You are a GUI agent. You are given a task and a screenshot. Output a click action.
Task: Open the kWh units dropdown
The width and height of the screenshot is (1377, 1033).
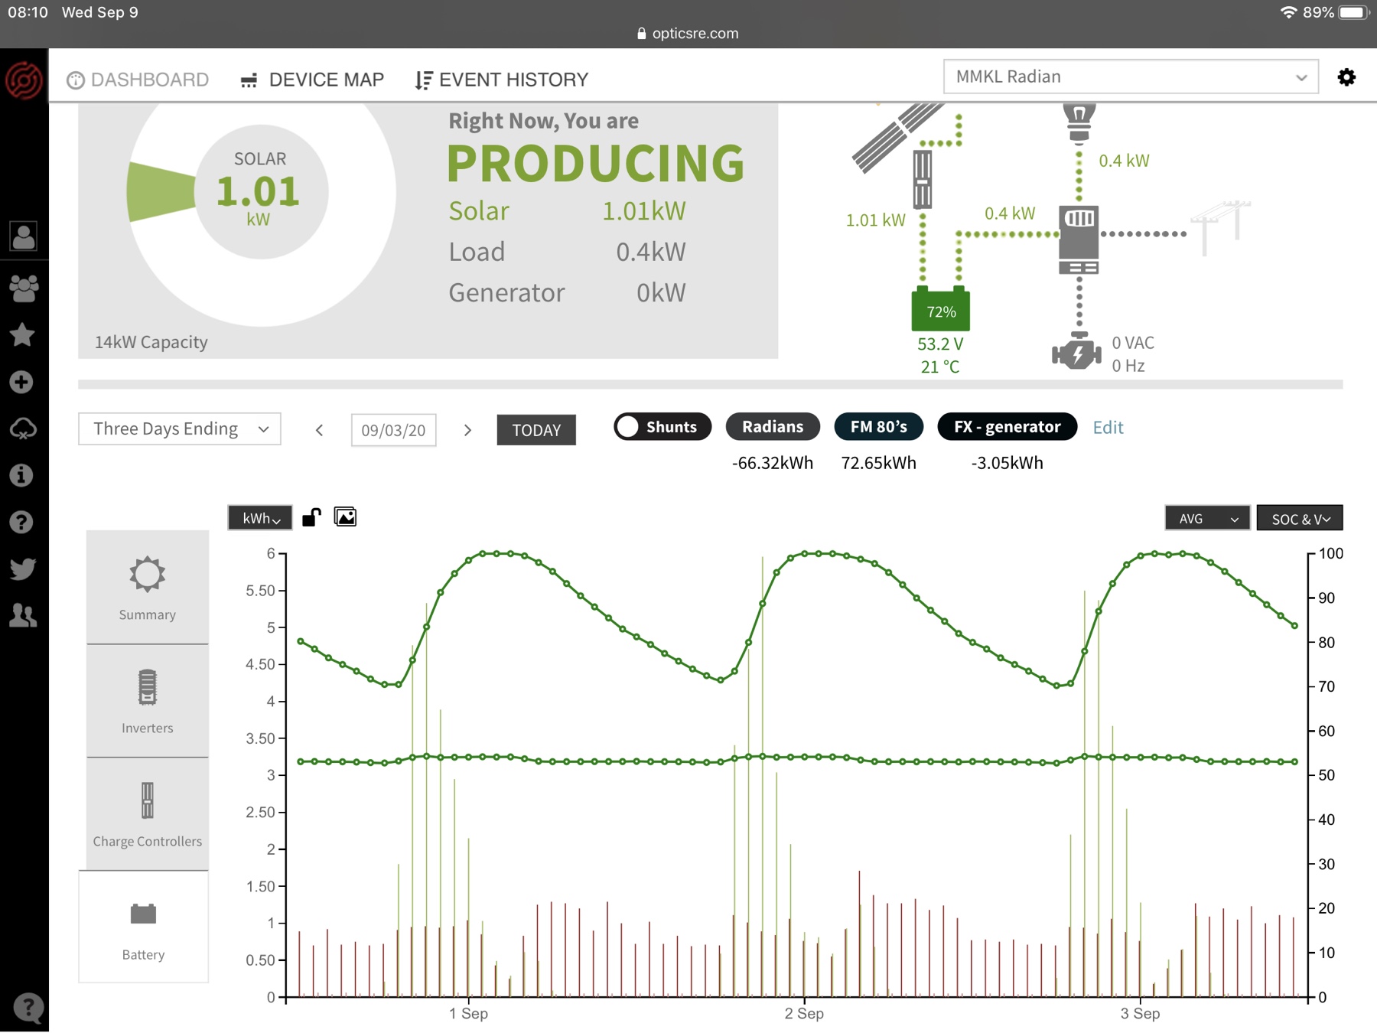pyautogui.click(x=260, y=518)
